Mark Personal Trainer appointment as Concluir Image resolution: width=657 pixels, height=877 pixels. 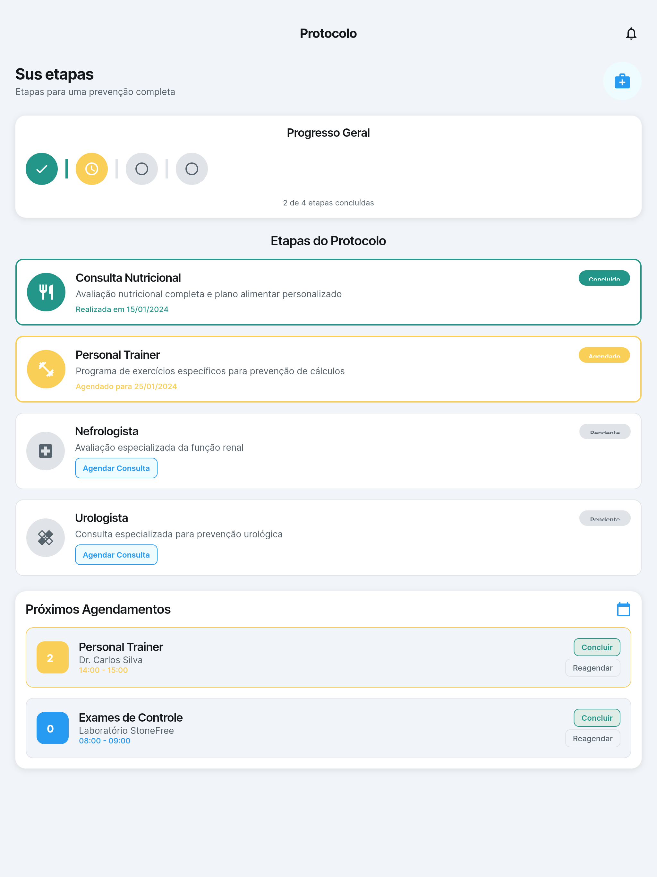tap(597, 647)
